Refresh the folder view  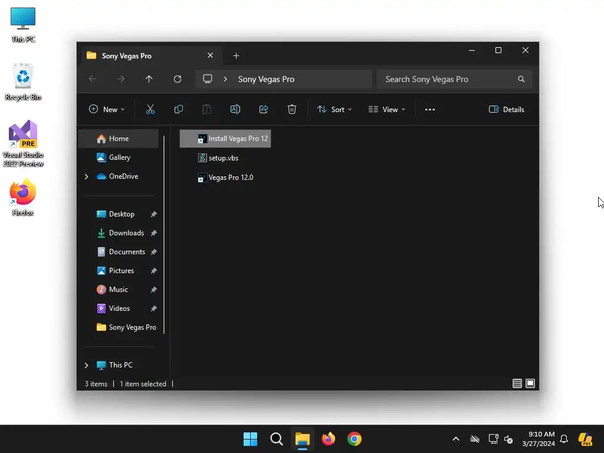pyautogui.click(x=178, y=79)
